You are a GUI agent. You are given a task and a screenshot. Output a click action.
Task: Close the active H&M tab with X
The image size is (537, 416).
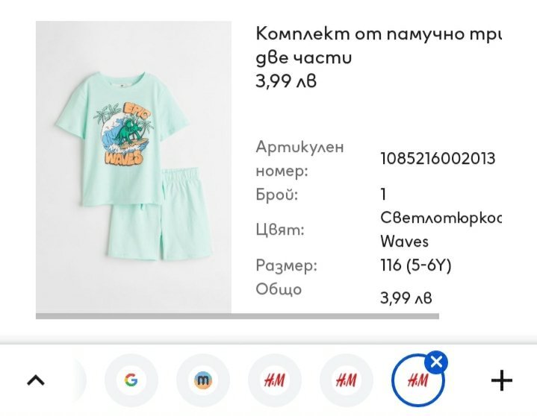(x=436, y=362)
